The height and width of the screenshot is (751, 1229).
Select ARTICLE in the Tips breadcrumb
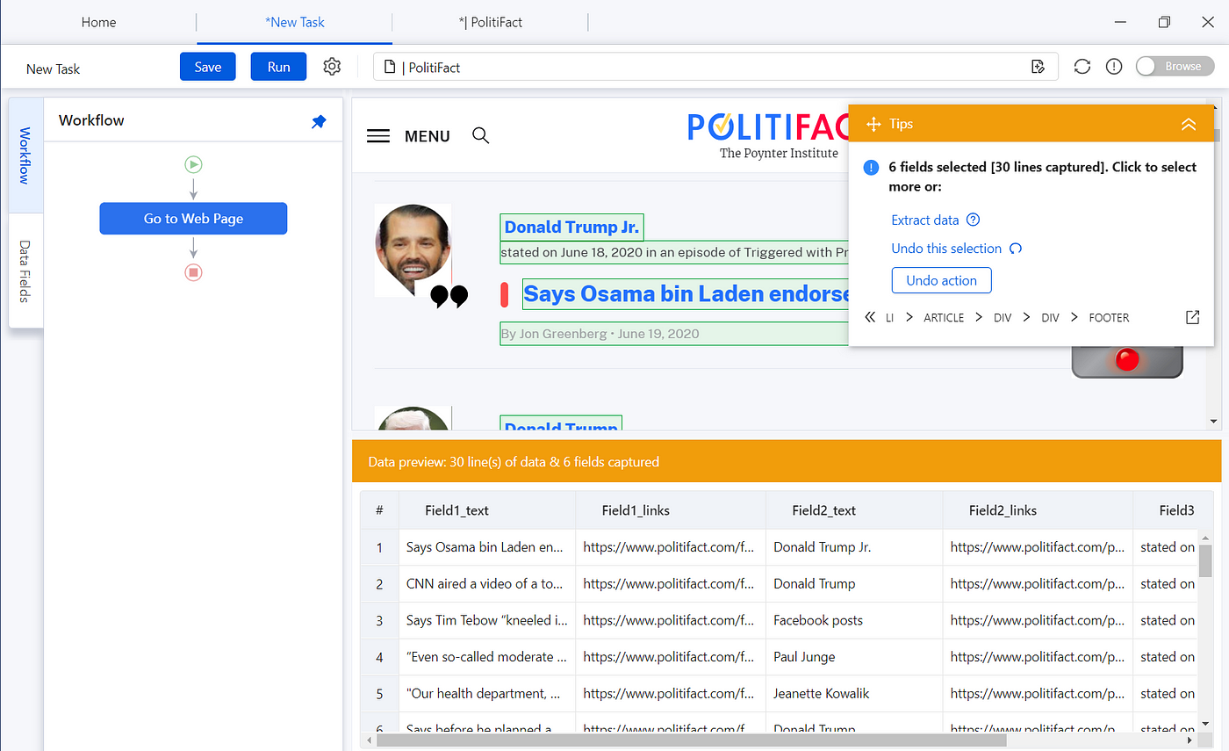[x=944, y=317]
